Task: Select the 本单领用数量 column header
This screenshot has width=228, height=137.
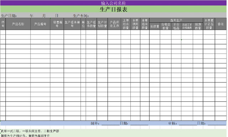Action: [135, 24]
